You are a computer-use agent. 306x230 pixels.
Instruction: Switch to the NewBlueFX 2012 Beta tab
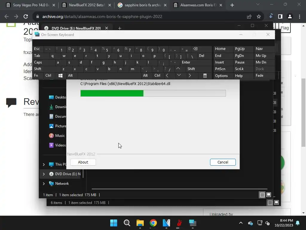[86, 5]
